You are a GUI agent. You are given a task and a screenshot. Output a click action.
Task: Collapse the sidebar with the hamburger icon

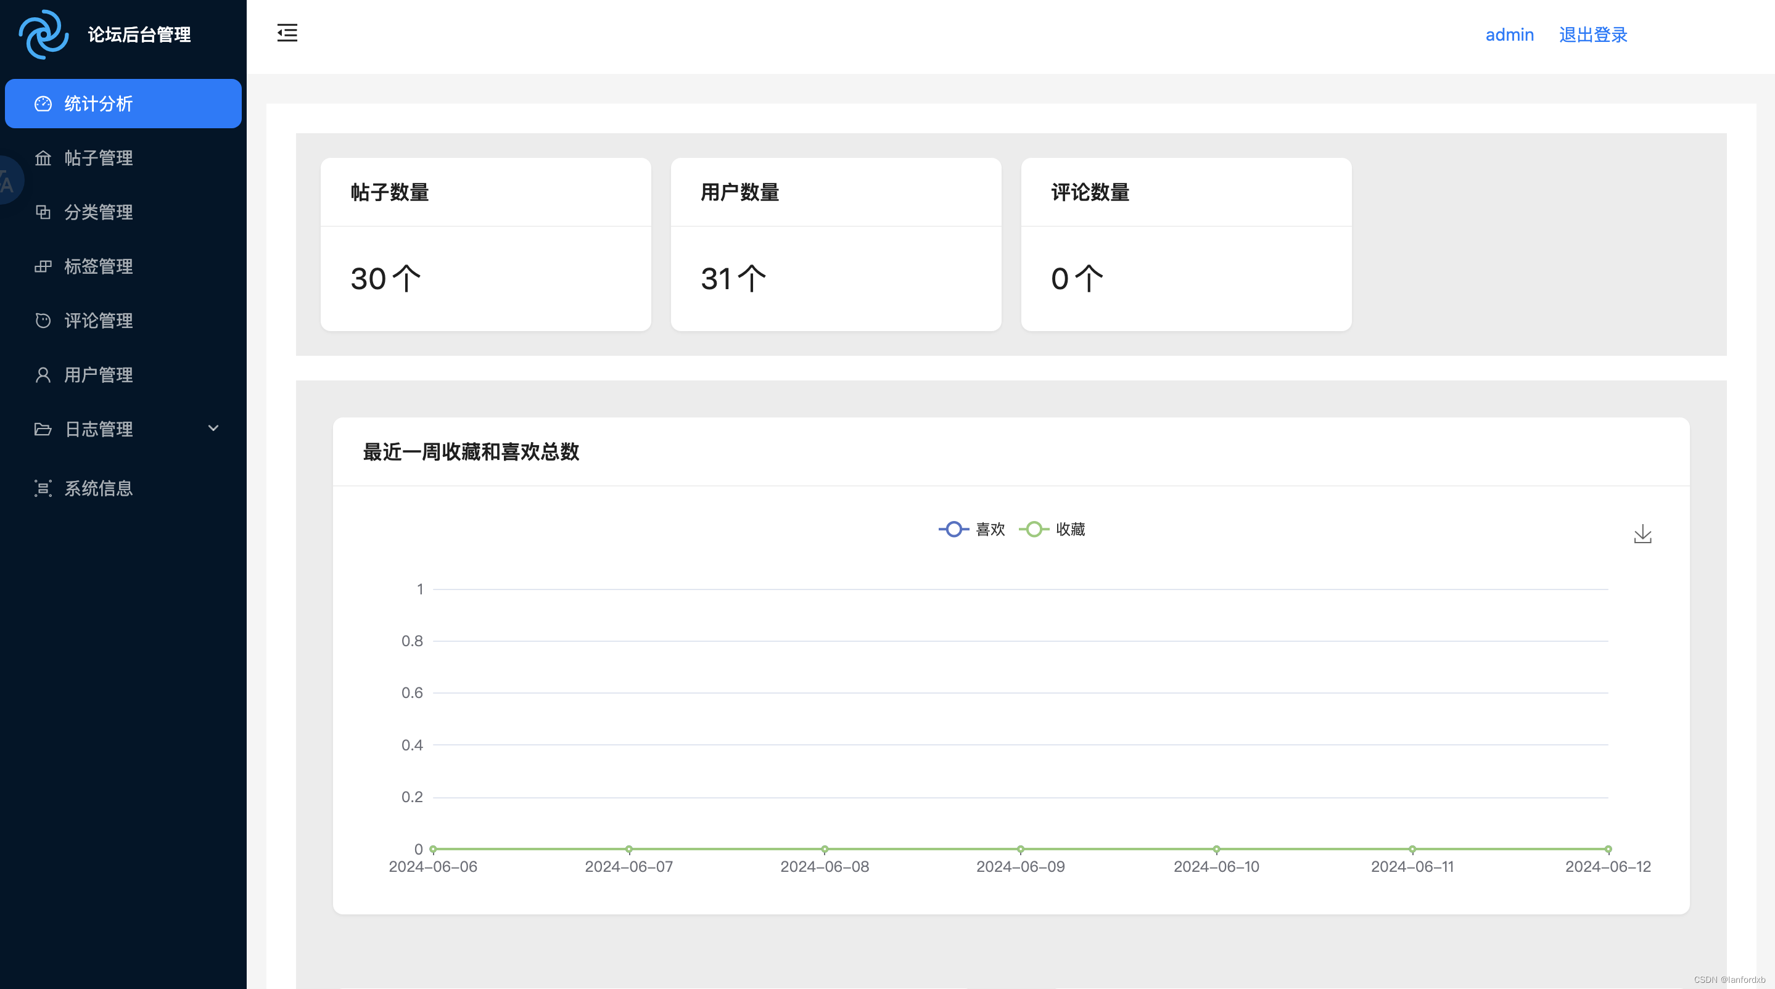pyautogui.click(x=287, y=33)
